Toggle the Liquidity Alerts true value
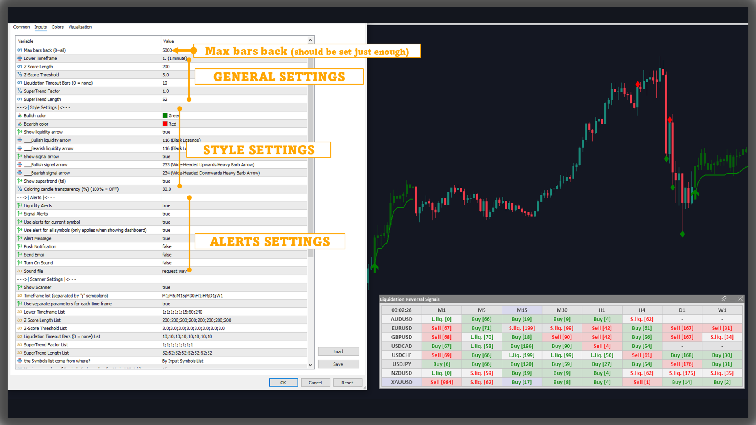 pyautogui.click(x=167, y=205)
